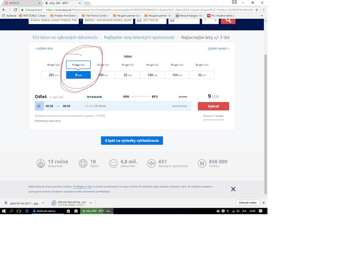The width and height of the screenshot is (341, 256).
Task: Click 'Späť na výsledky vyhľadávania' button
Action: (132, 141)
